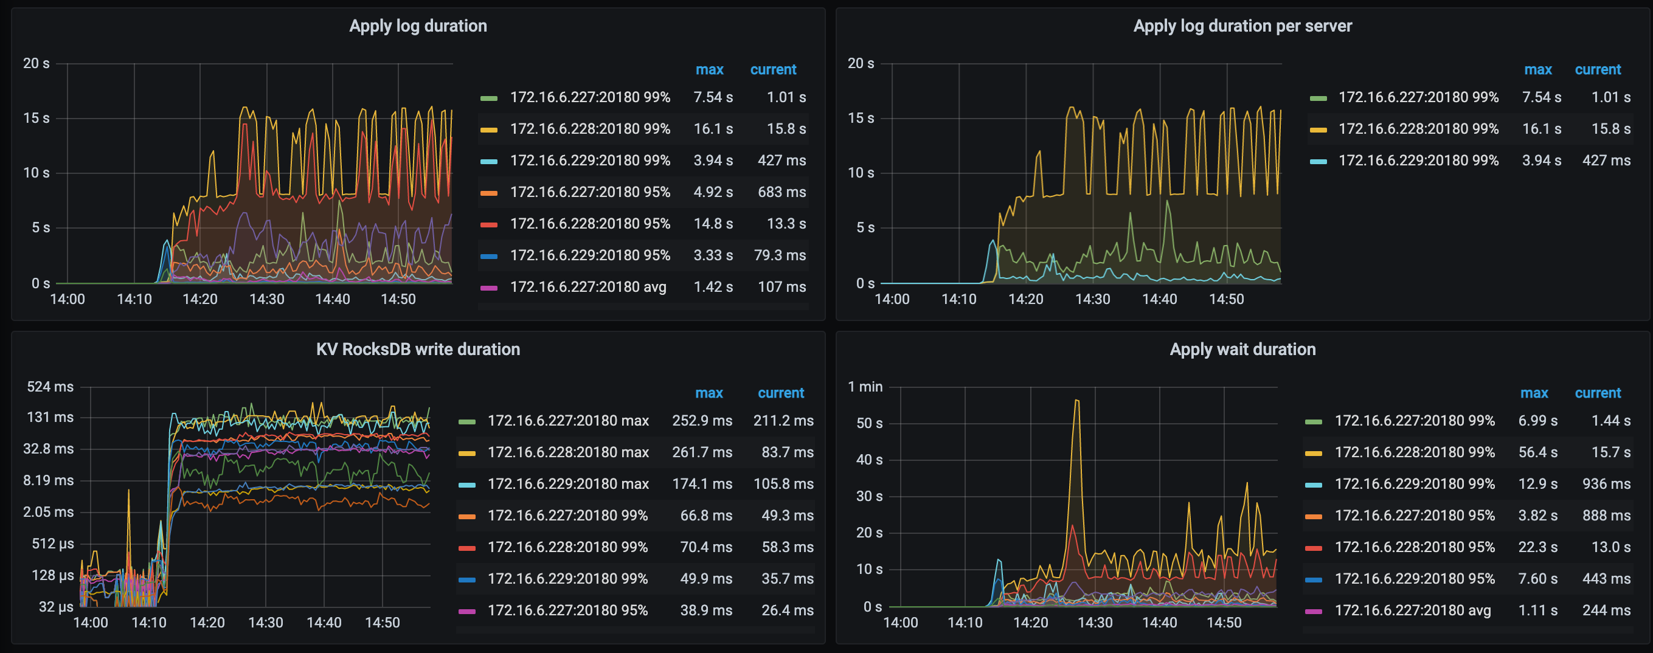Toggle series 172.16.6.227:20180 avg in Apply wait duration

coord(1412,610)
